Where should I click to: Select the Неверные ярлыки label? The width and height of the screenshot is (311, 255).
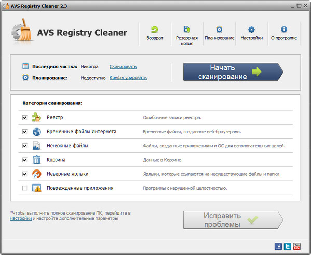pyautogui.click(x=67, y=174)
